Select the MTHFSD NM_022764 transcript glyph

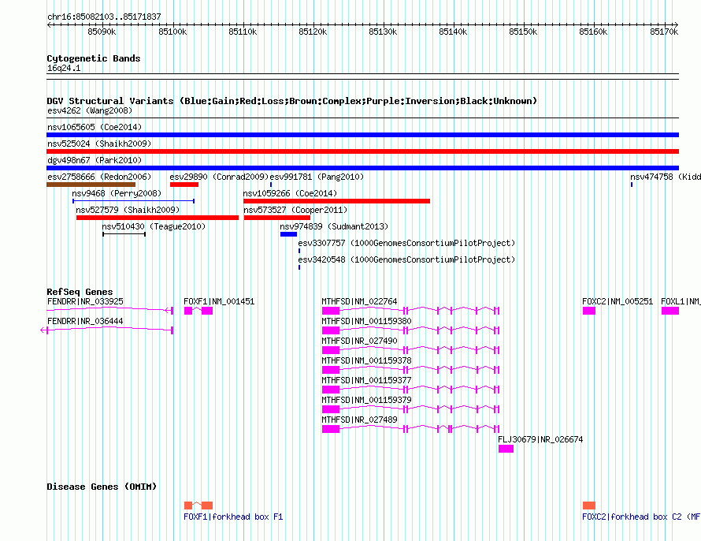410,311
